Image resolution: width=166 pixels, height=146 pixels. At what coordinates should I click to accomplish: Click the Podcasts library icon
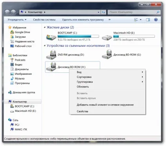point(12,60)
